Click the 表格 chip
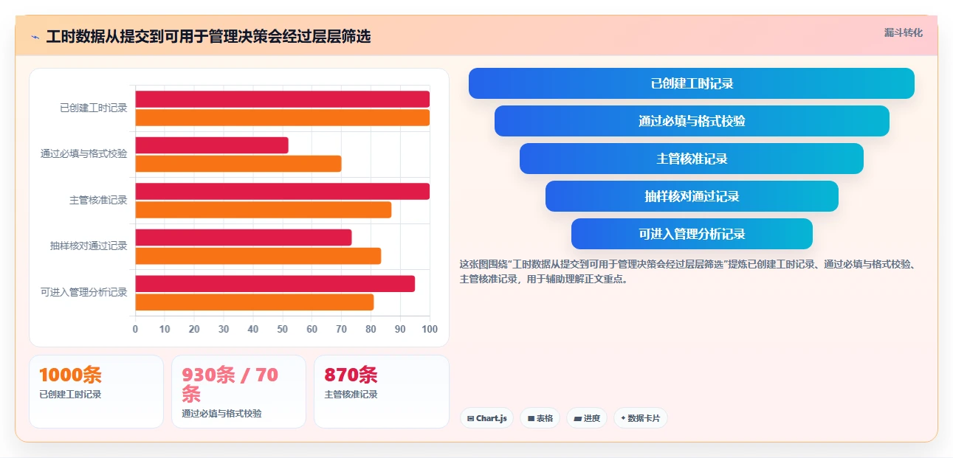 pyautogui.click(x=540, y=418)
